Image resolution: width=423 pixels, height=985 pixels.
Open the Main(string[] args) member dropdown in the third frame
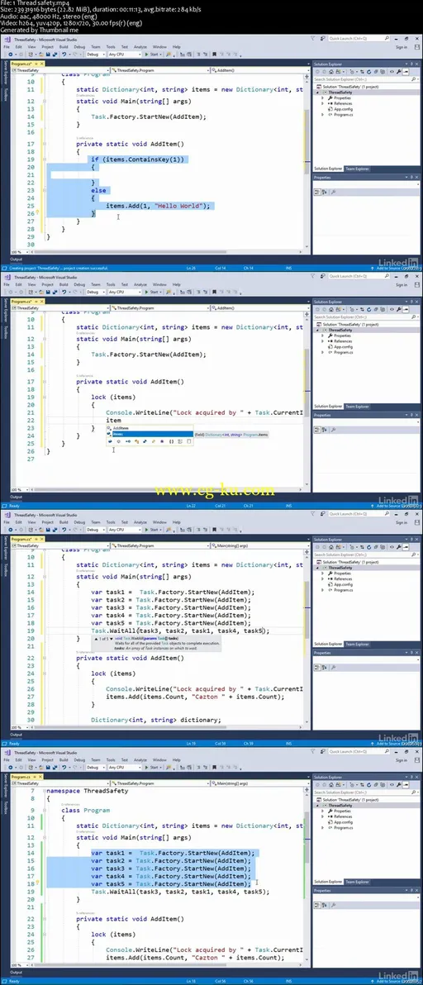pos(259,546)
